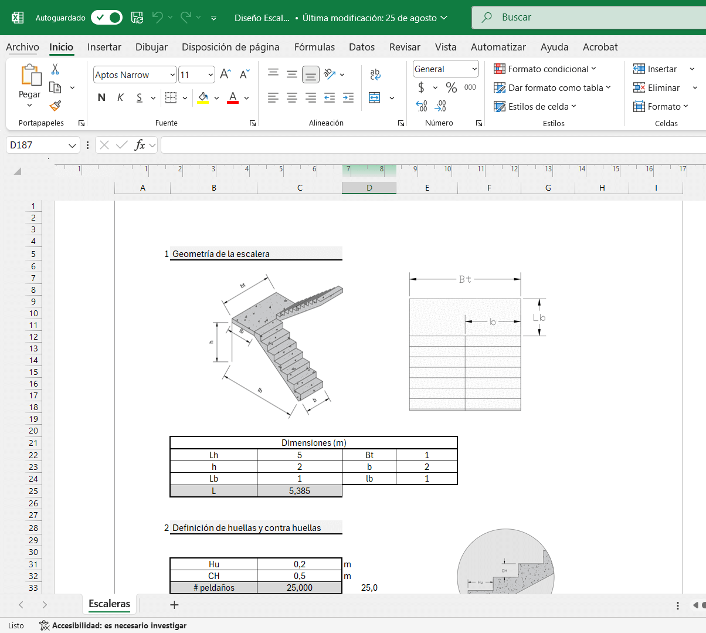This screenshot has height=633, width=706.
Task: Open the General number format dropdown
Action: point(474,69)
